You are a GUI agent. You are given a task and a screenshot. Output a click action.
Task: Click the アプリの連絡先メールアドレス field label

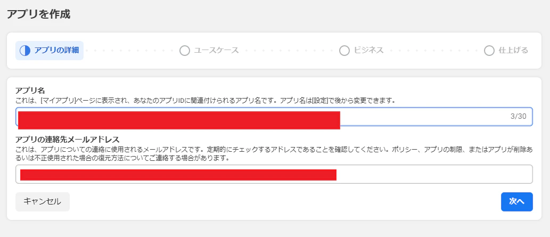coord(68,138)
